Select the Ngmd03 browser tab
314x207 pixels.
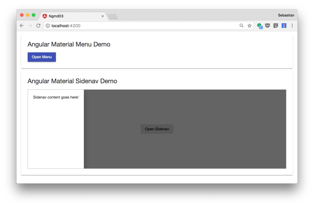click(74, 16)
